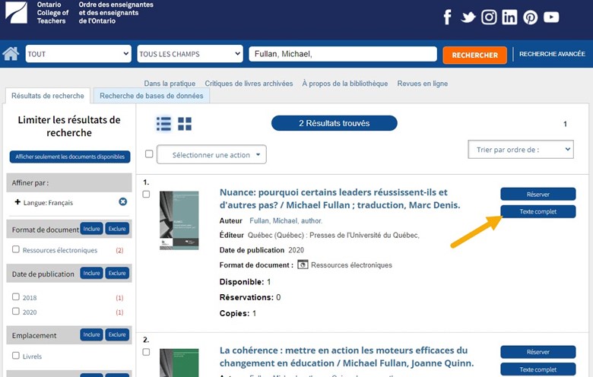Open the Instagram icon

(489, 17)
